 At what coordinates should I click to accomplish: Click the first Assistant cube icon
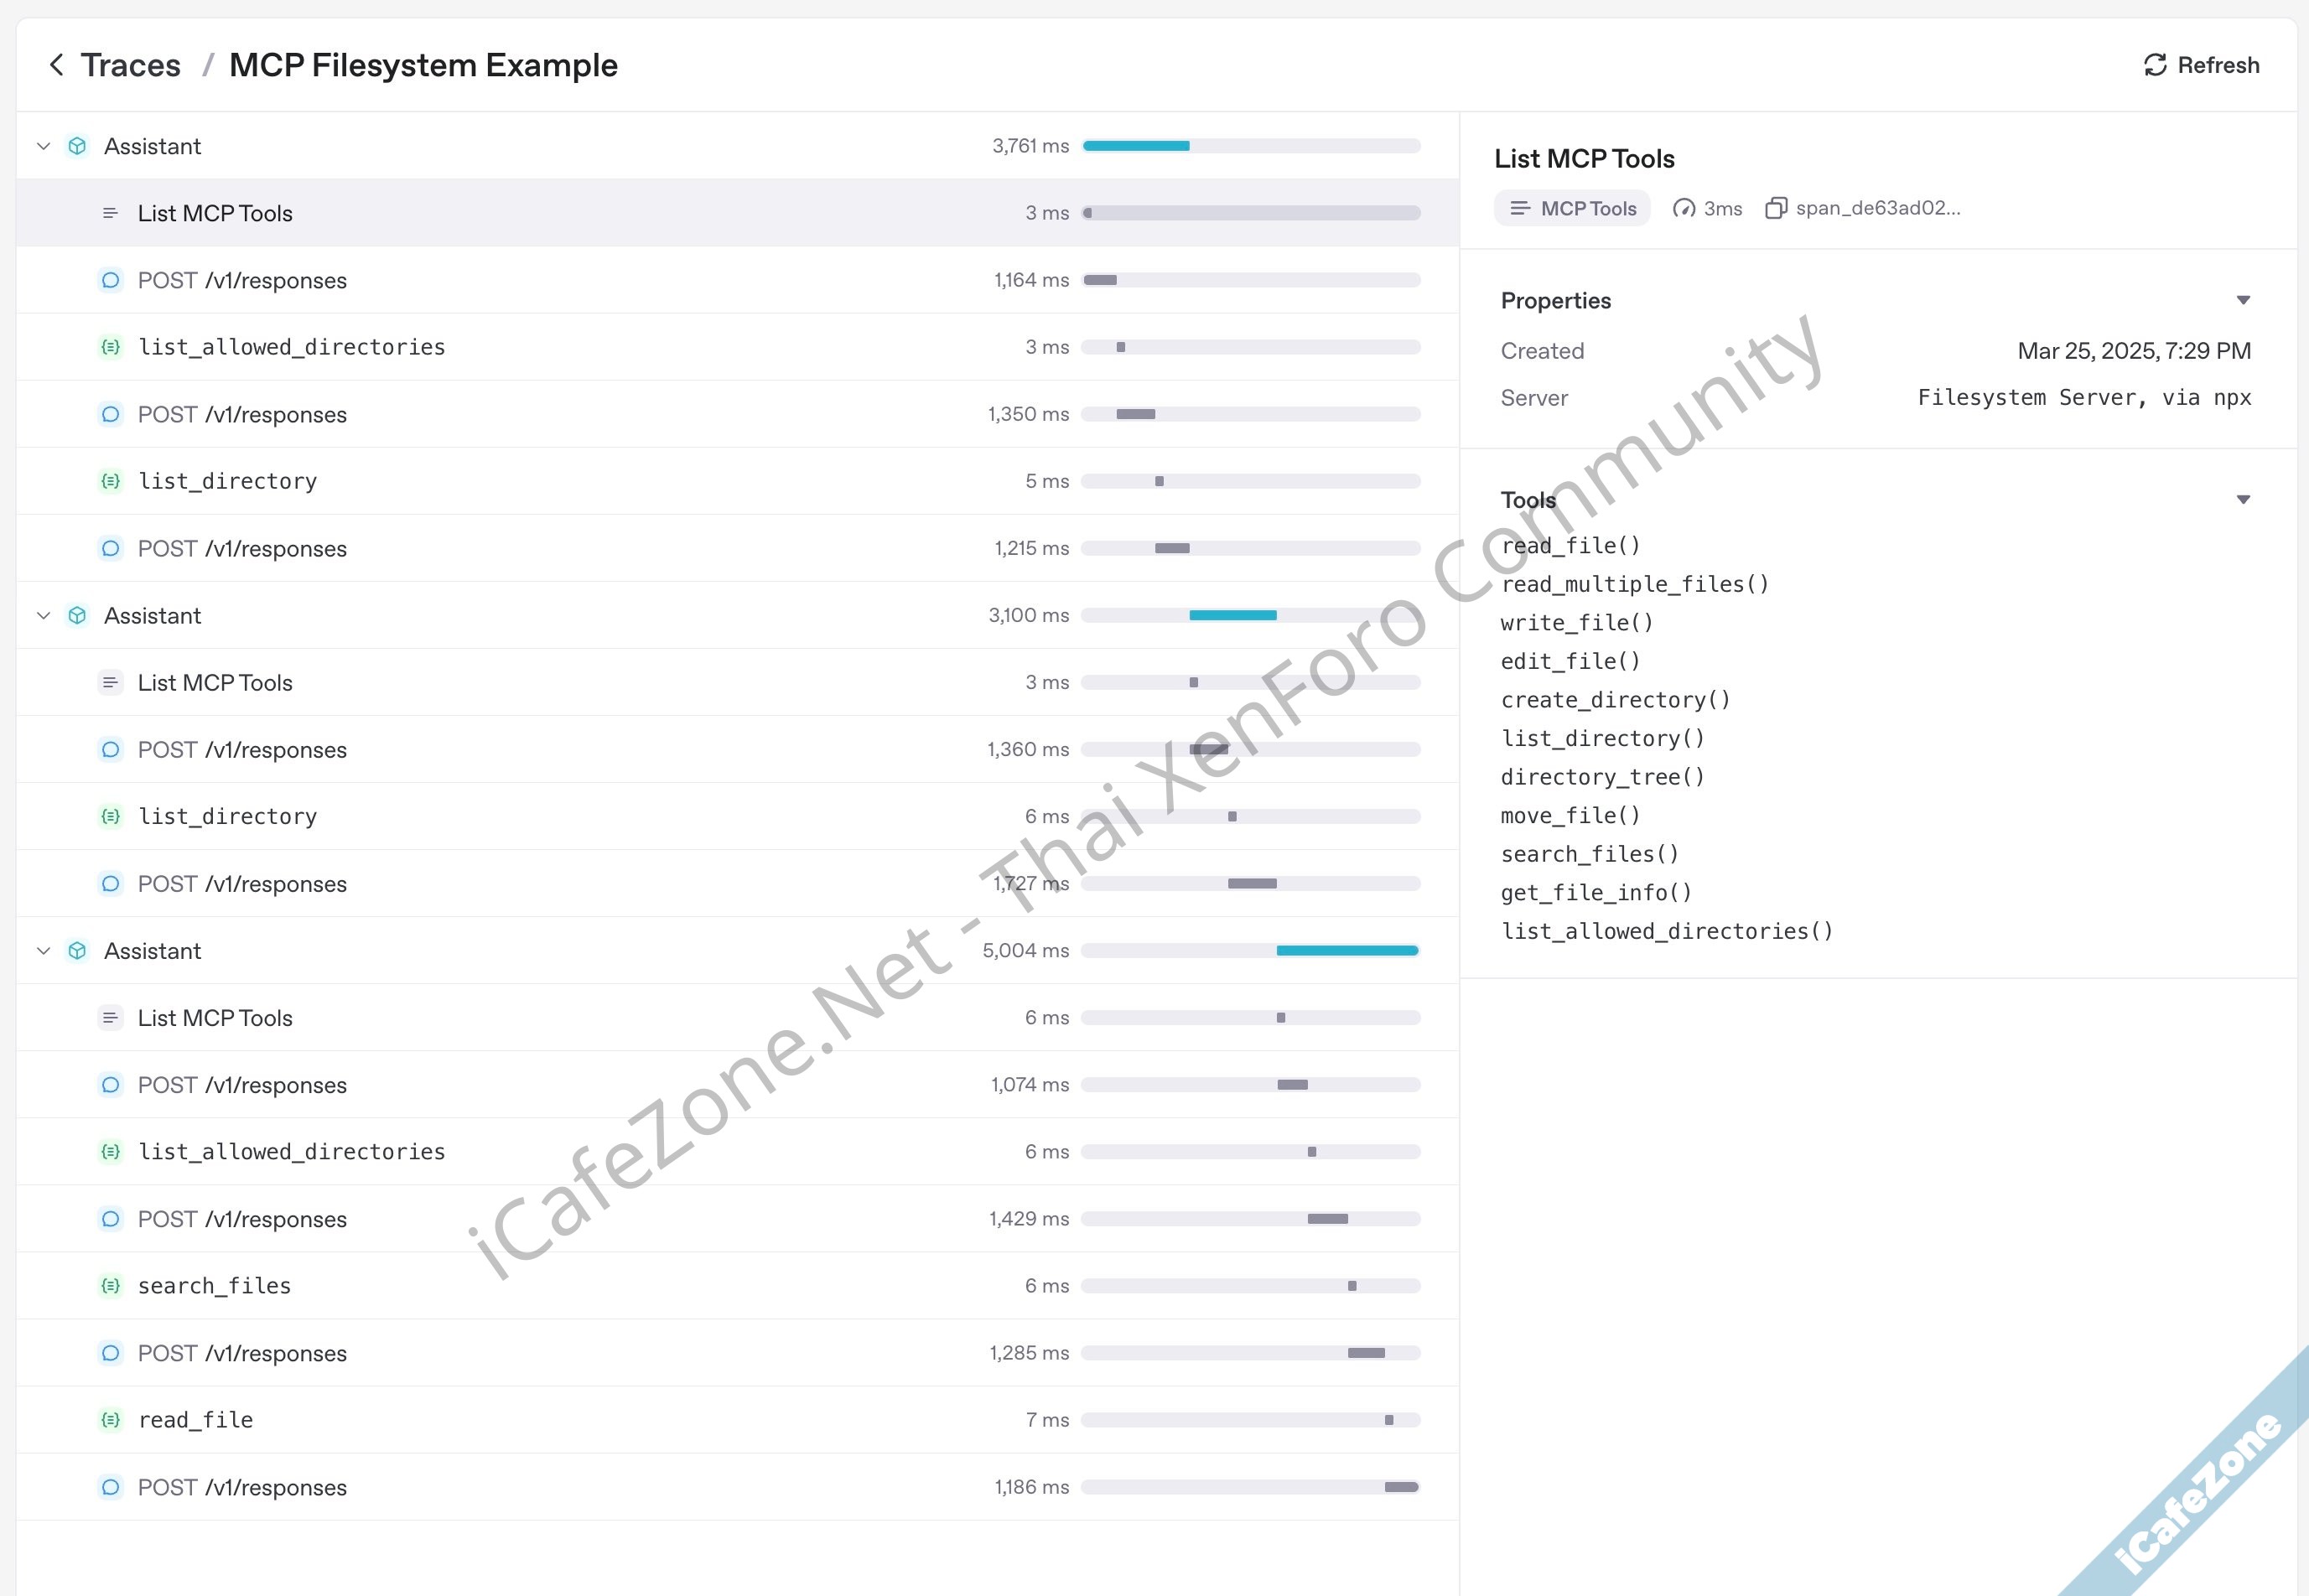click(x=77, y=146)
